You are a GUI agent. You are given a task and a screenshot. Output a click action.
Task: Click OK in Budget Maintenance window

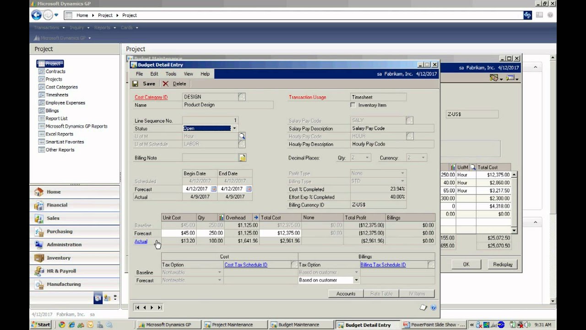click(466, 264)
